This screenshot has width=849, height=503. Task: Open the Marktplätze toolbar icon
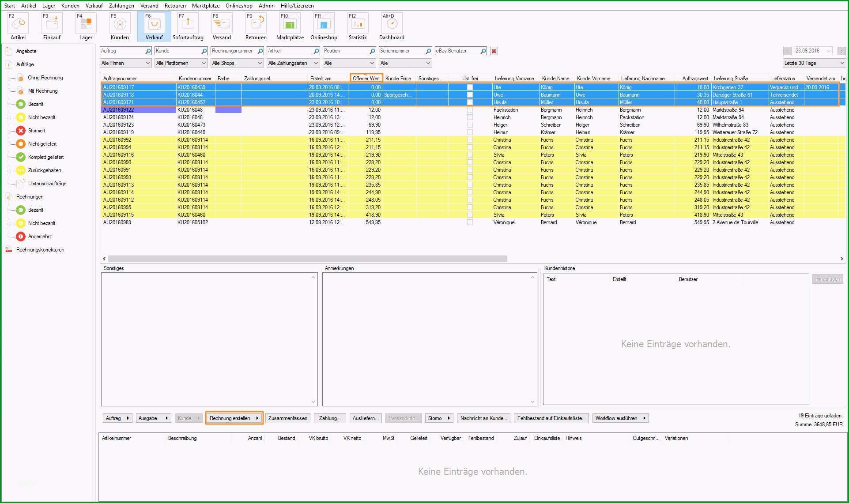290,26
